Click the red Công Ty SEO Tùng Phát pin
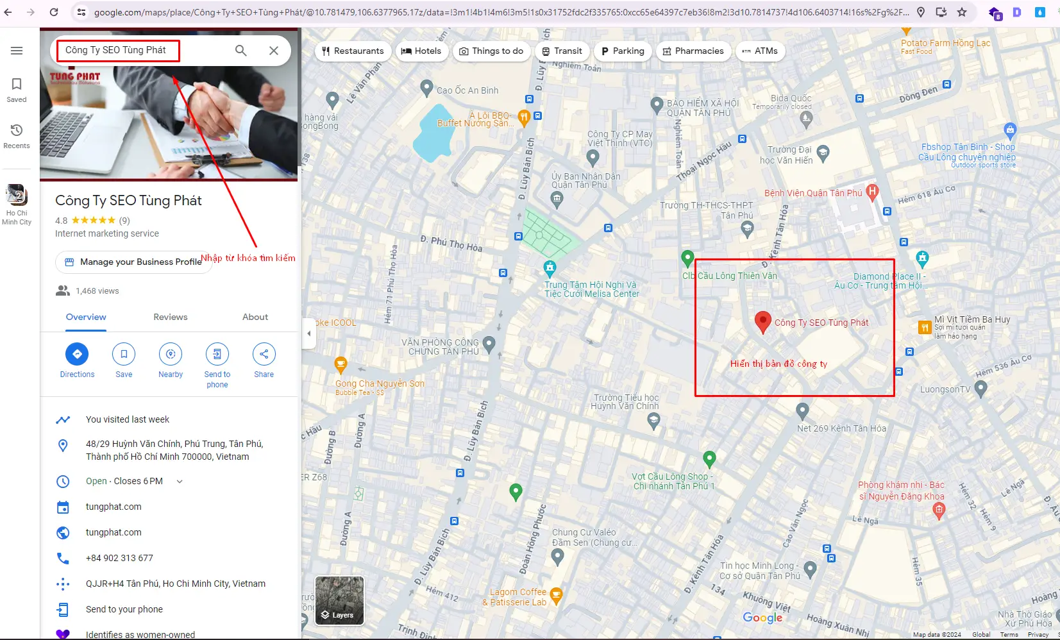This screenshot has height=640, width=1060. coord(762,323)
